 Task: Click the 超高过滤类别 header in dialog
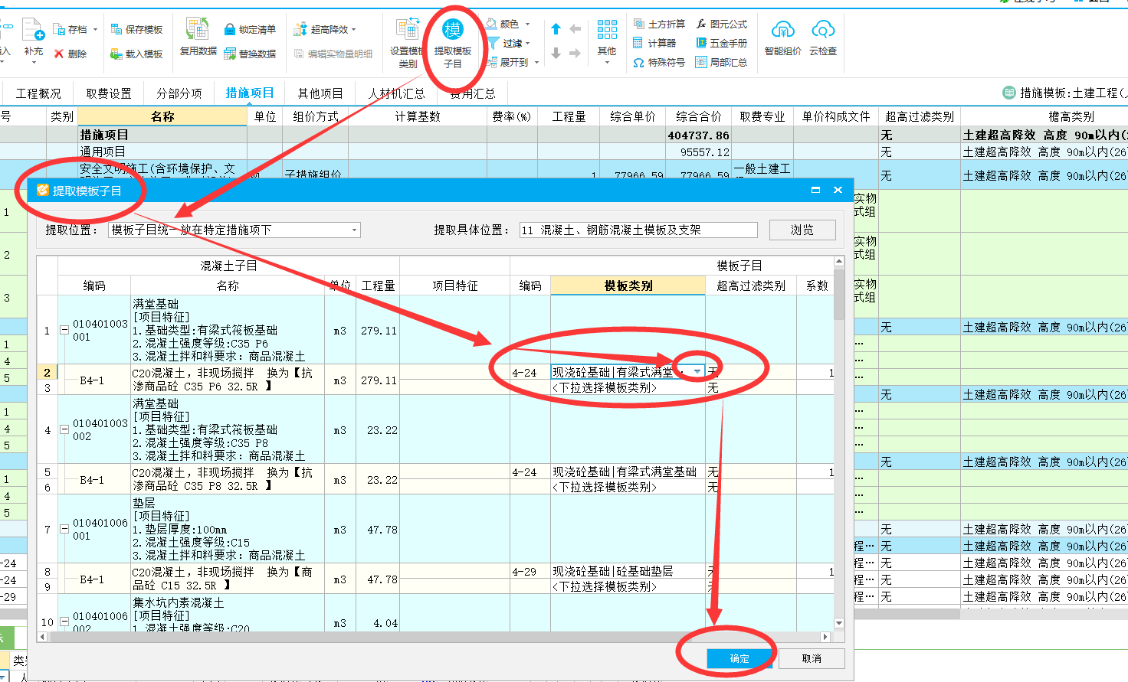[x=751, y=286]
